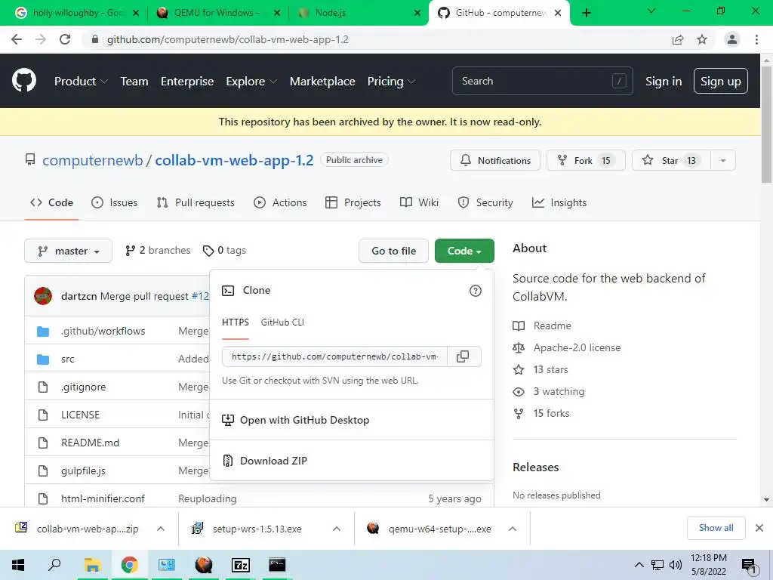Switch to the Pull requests tab
Image resolution: width=773 pixels, height=580 pixels.
pos(196,202)
